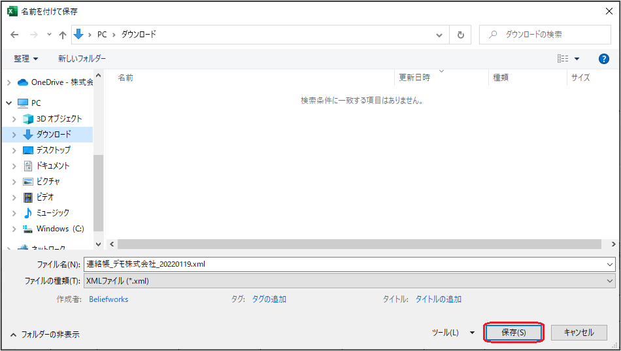Click navigation pane scroll up arrow
The image size is (621, 351).
point(99,75)
